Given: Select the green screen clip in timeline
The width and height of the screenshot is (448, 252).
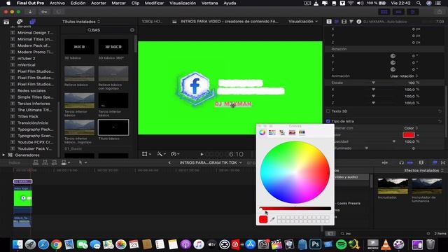Looking at the screenshot, I should click(23, 198).
